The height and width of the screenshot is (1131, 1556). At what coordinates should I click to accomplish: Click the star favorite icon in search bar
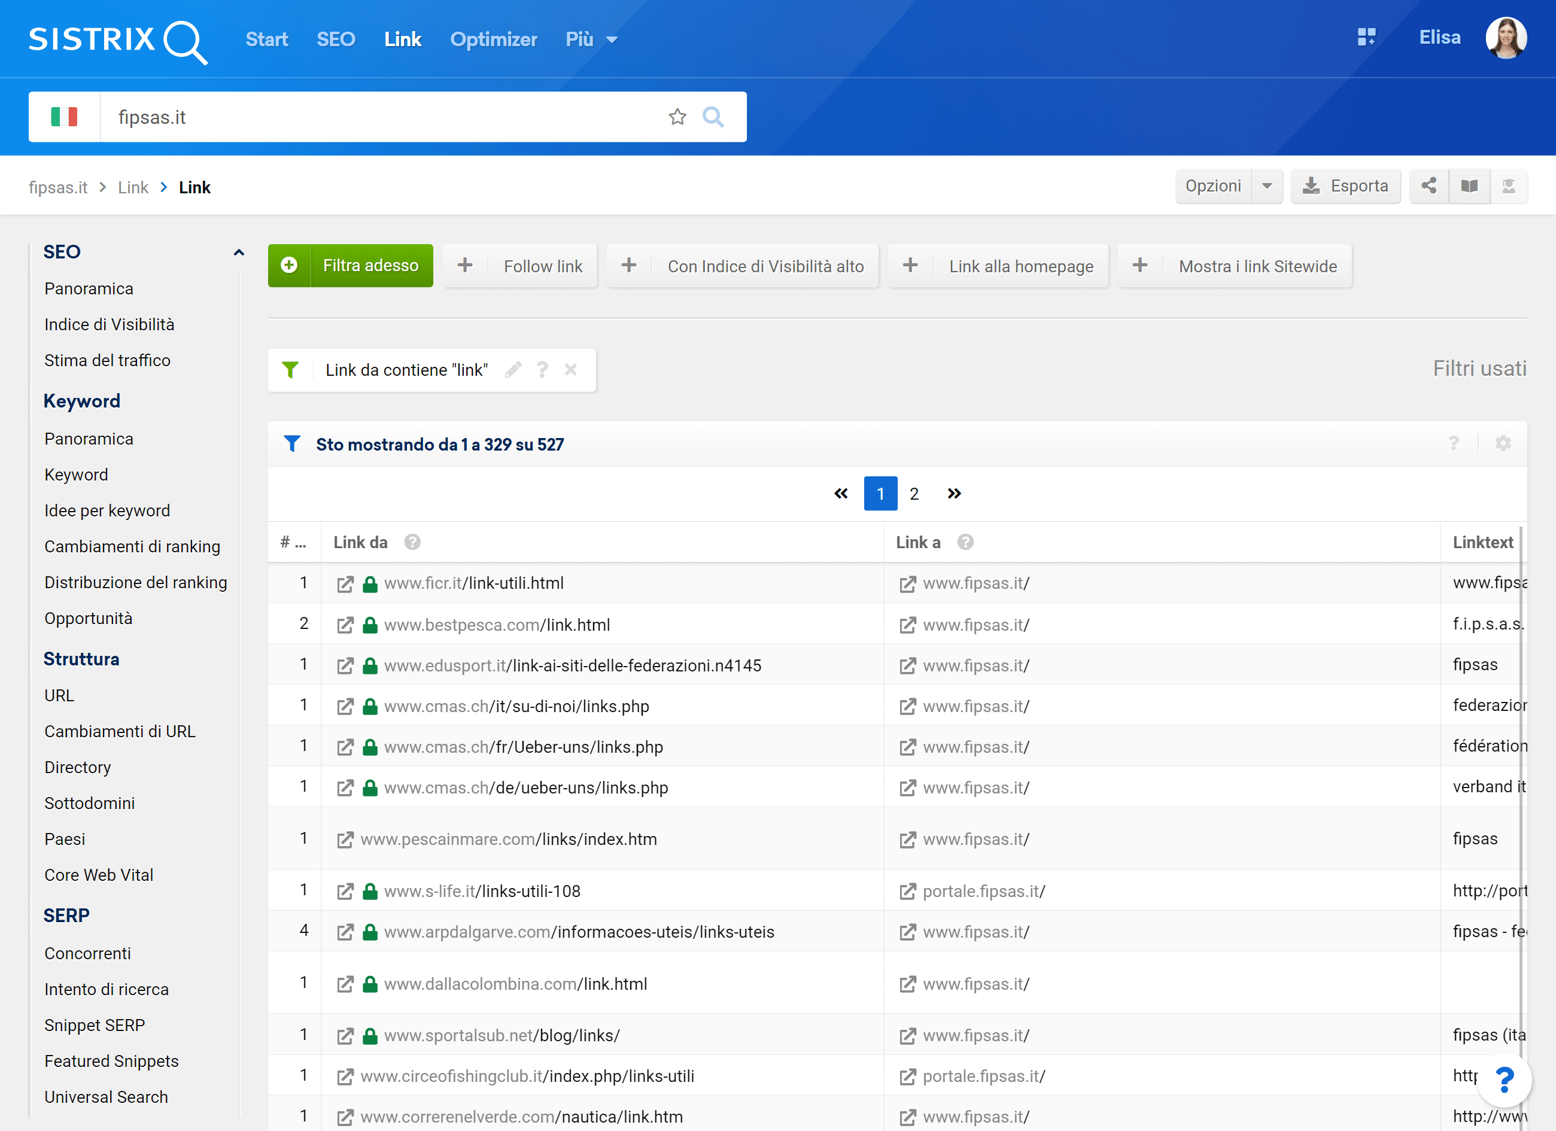click(677, 117)
